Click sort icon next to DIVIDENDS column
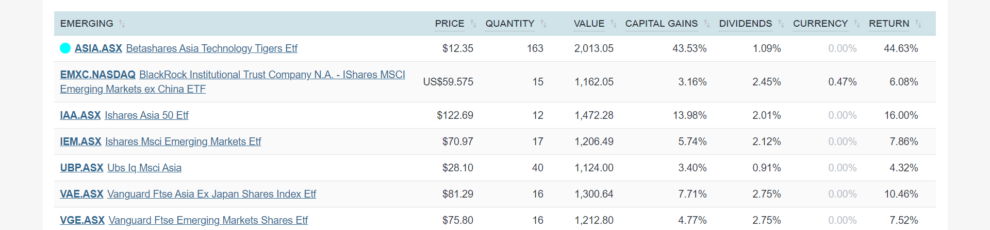The width and height of the screenshot is (990, 230). 781,24
